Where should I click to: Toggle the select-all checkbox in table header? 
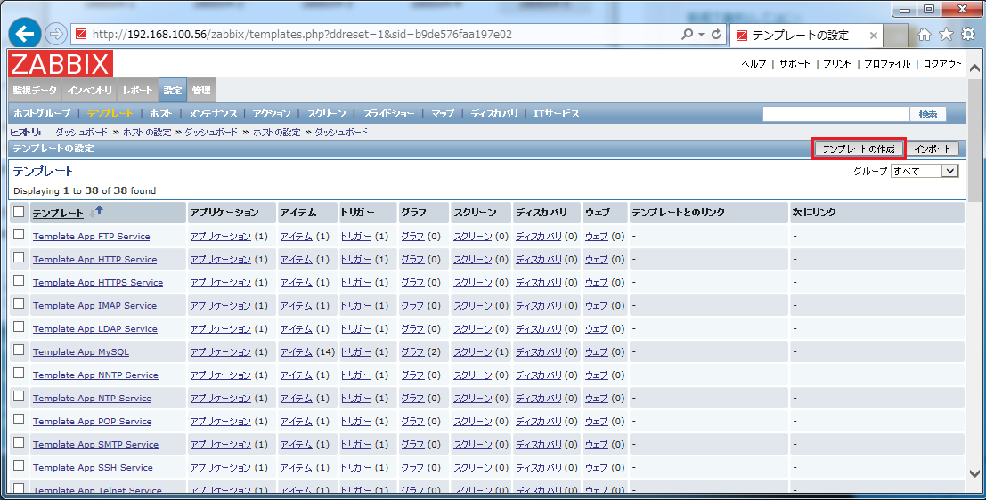coord(19,212)
